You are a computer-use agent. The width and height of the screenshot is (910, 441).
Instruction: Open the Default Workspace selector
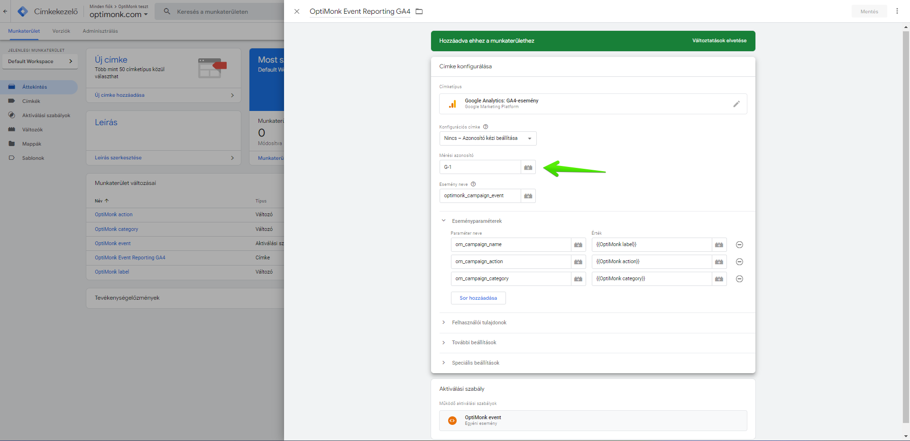point(40,62)
